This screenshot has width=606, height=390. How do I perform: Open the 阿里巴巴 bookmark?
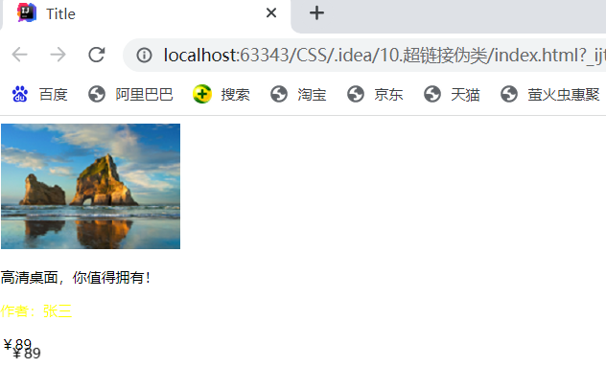[130, 94]
